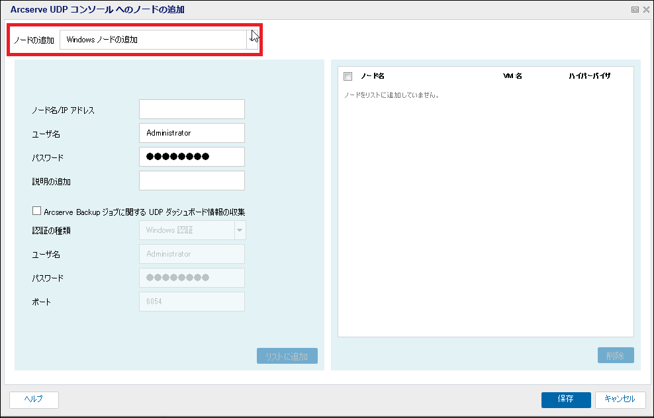Toggle the select-all checkbox in node list header
654x418 pixels.
click(x=348, y=76)
